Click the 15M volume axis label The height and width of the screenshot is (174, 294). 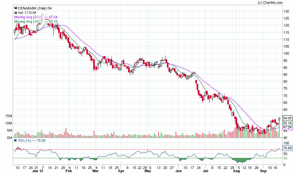pos(9,116)
